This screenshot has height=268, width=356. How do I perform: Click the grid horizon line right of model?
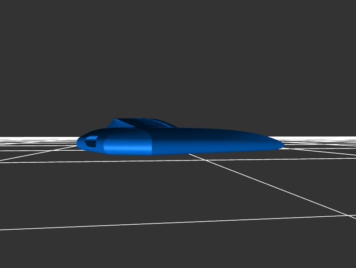[x=320, y=137]
